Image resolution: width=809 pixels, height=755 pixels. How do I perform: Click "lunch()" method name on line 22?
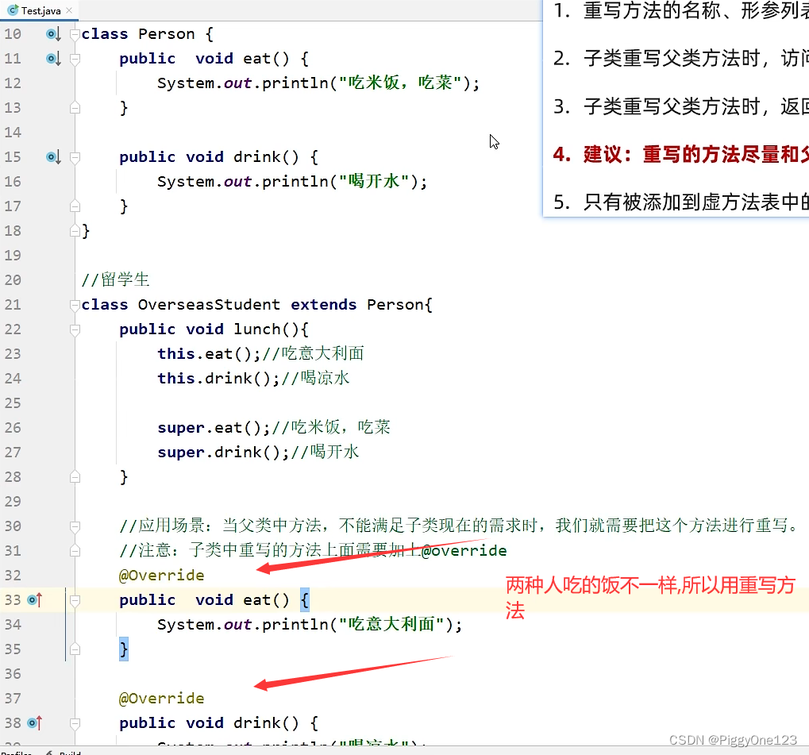click(x=266, y=329)
